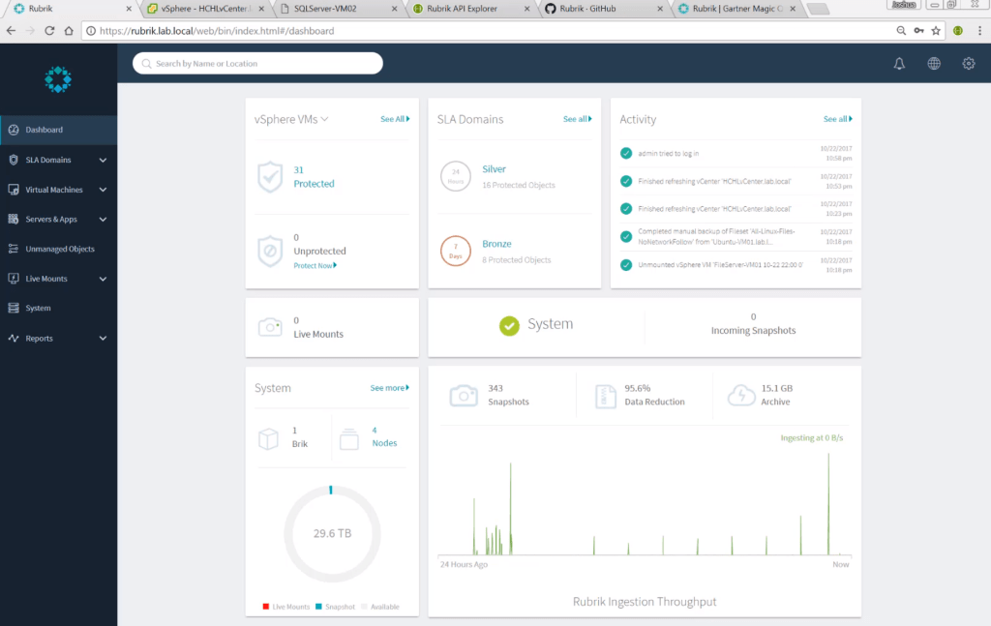The height and width of the screenshot is (626, 991).
Task: Select the System sidebar item
Action: point(38,309)
